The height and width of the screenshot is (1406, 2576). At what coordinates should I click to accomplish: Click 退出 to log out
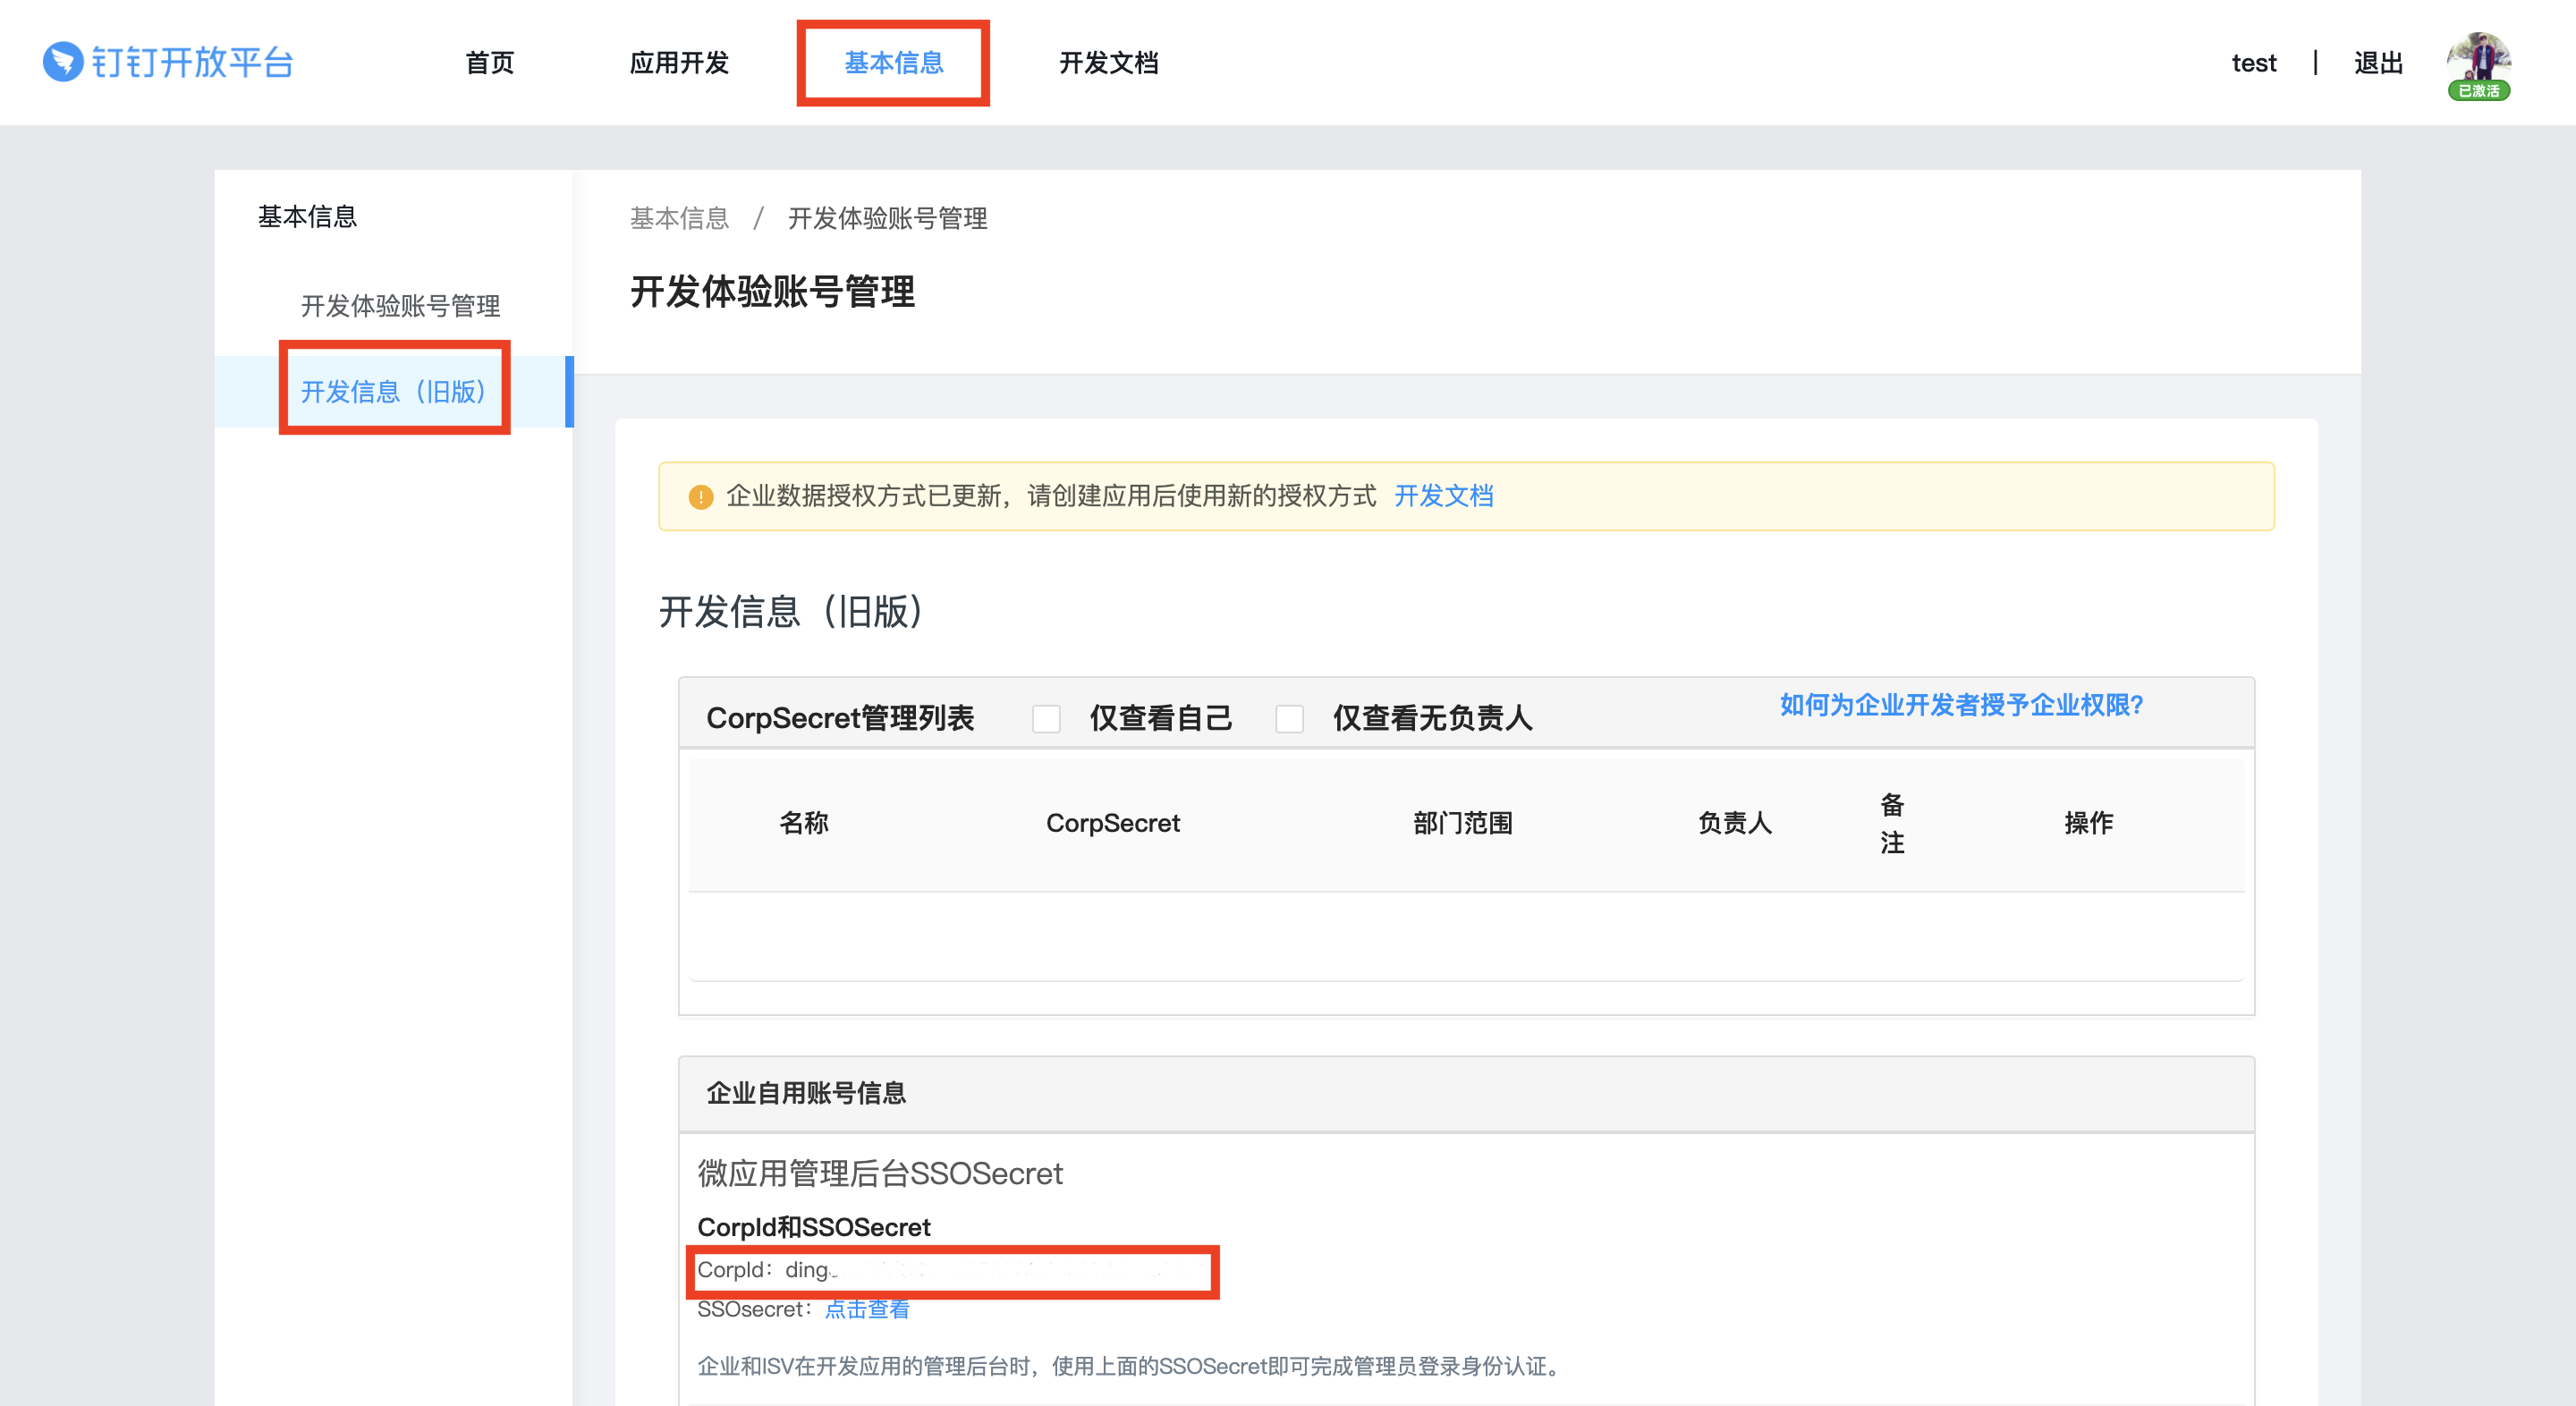click(x=2378, y=63)
